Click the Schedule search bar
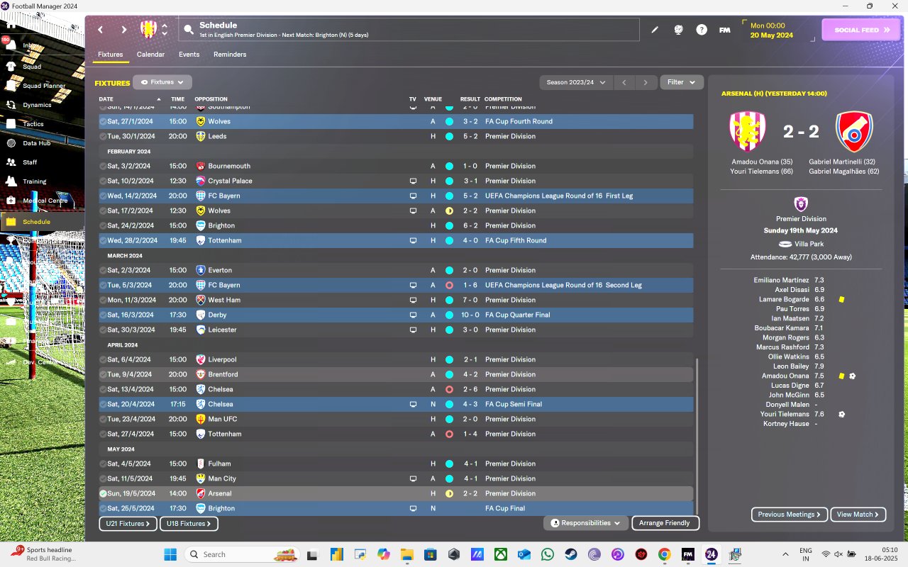This screenshot has width=908, height=567. [x=409, y=30]
